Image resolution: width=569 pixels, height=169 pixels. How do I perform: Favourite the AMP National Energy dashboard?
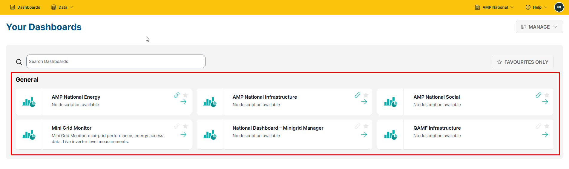185,95
